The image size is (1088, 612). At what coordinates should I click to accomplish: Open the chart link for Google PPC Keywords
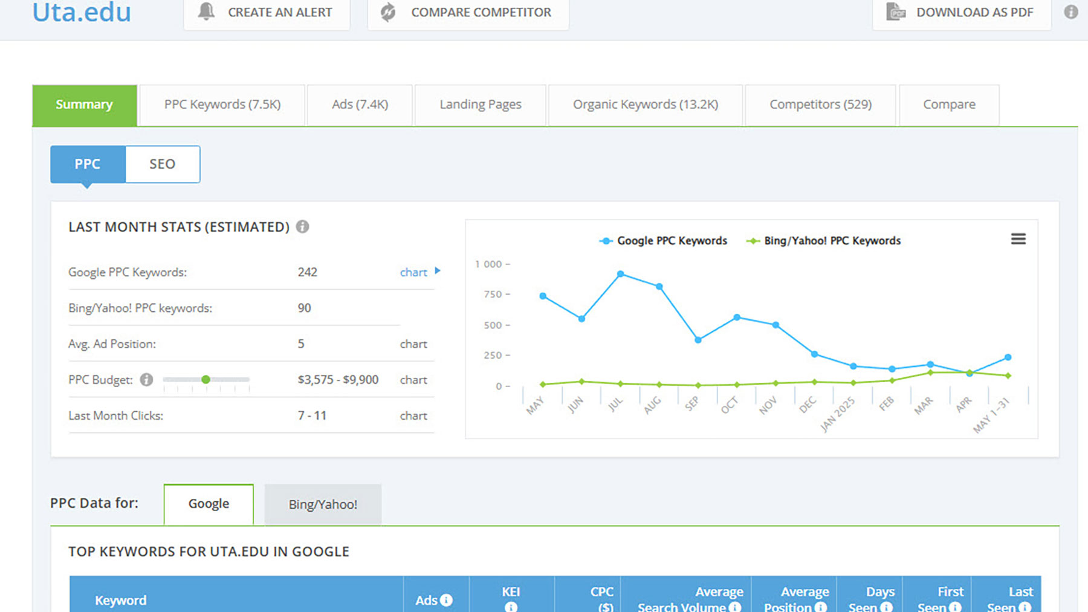[x=413, y=272]
